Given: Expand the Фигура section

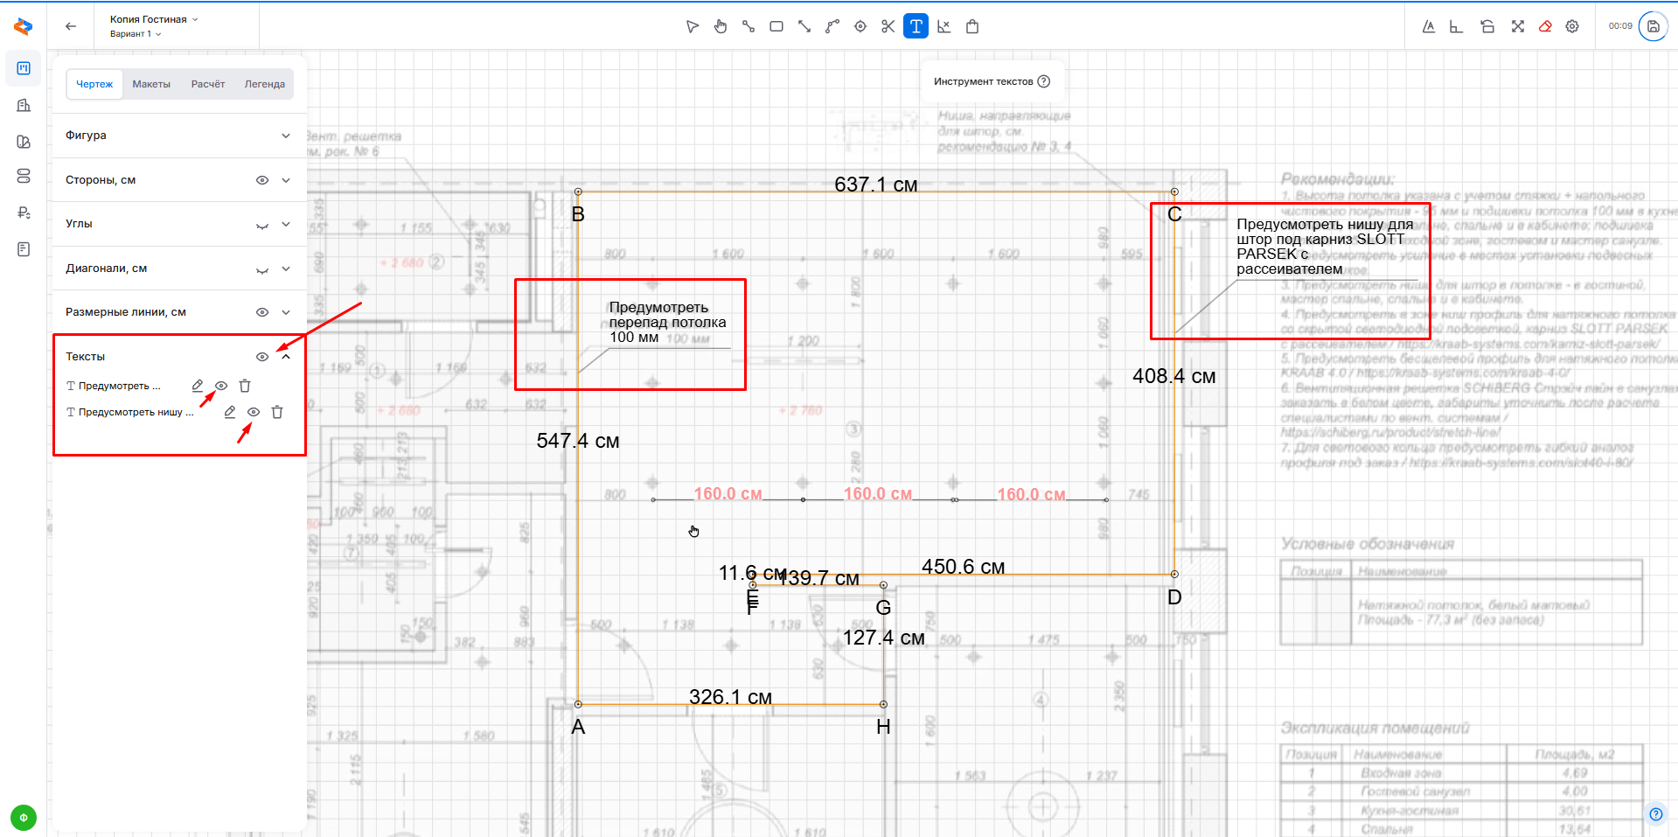Looking at the screenshot, I should point(285,136).
